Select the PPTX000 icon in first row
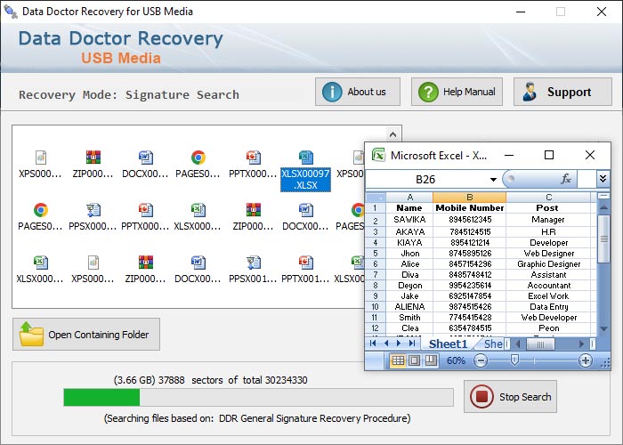 pos(253,158)
